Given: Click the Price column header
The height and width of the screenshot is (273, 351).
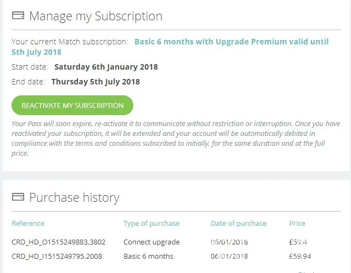Looking at the screenshot, I should [297, 224].
